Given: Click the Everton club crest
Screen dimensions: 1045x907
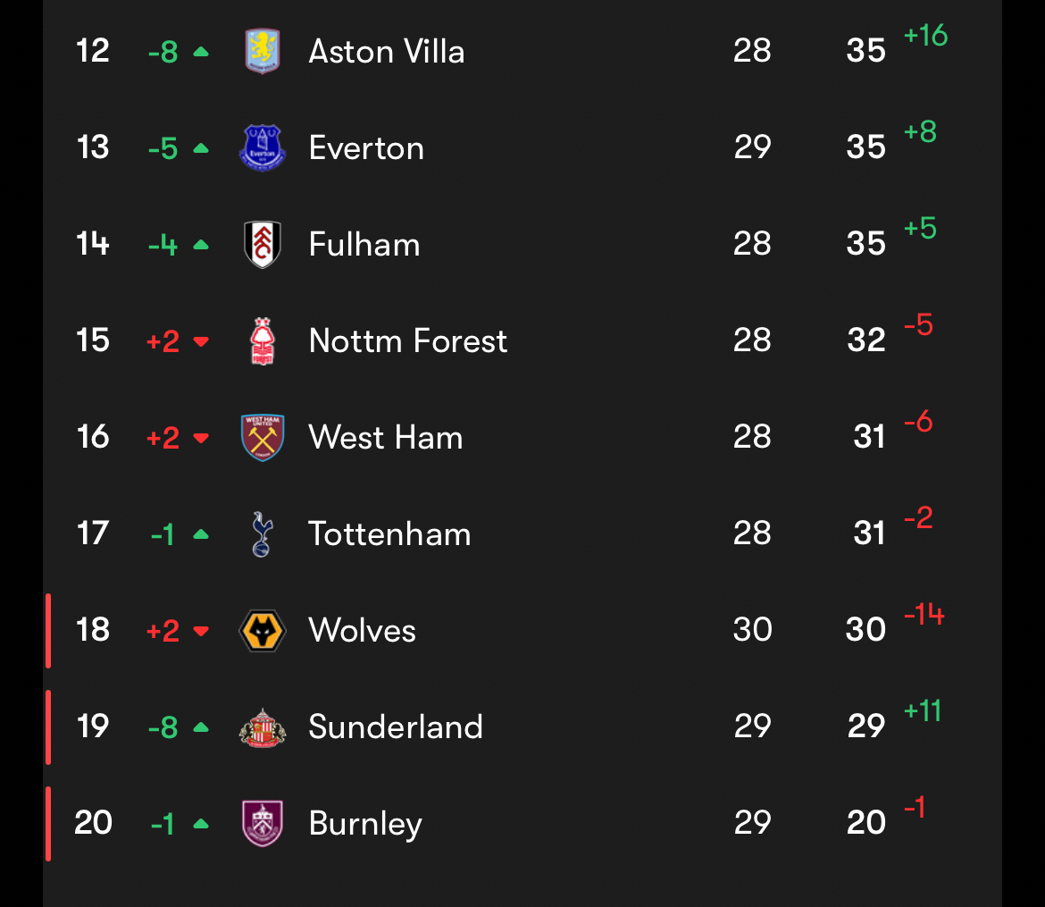Looking at the screenshot, I should coord(263,147).
